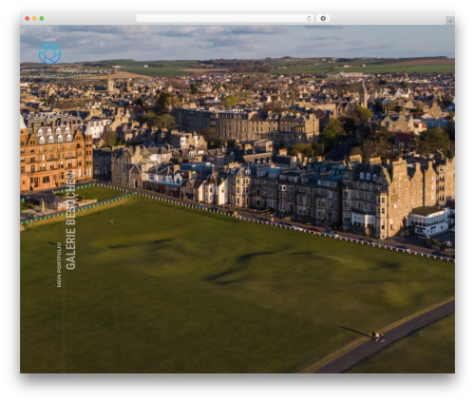
Task: Open the GALERIE BESUCHEN link
Action: (x=70, y=220)
